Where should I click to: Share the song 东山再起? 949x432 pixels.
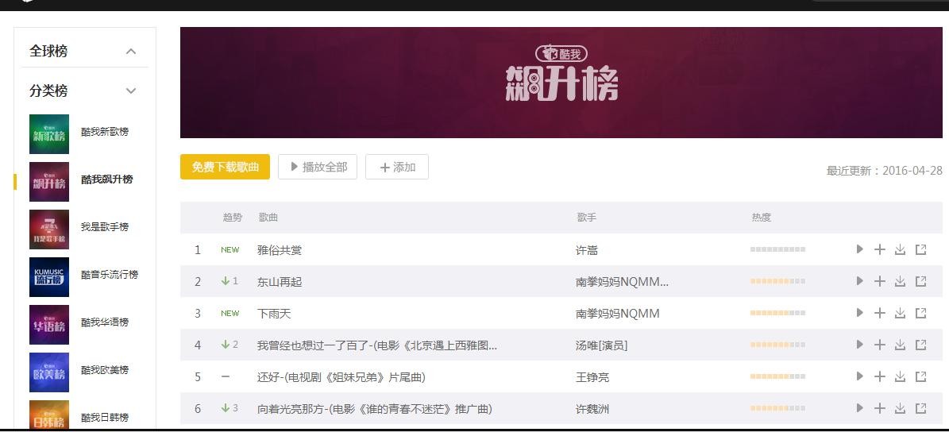click(x=920, y=281)
